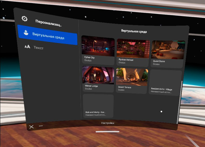The height and width of the screenshot is (147, 205).
Task: Switch to the Текст sidebar section
Action: tap(38, 48)
